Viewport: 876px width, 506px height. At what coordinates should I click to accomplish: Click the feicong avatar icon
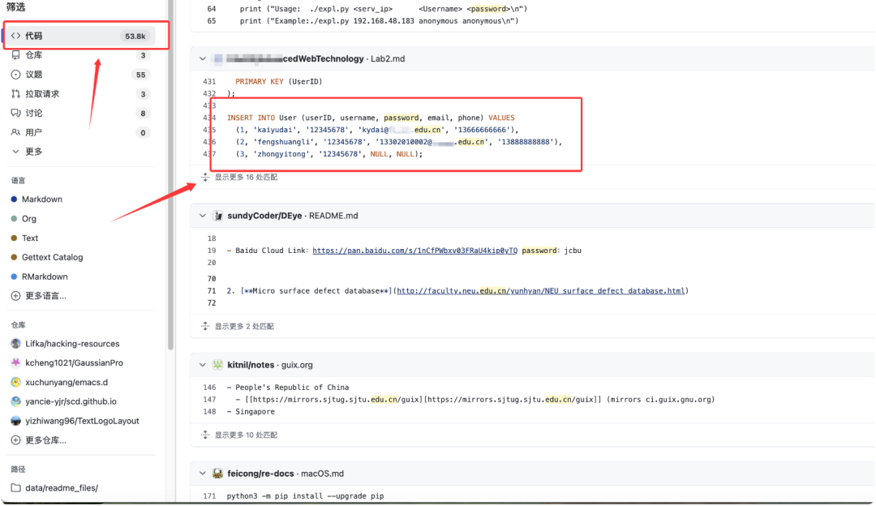pos(218,474)
